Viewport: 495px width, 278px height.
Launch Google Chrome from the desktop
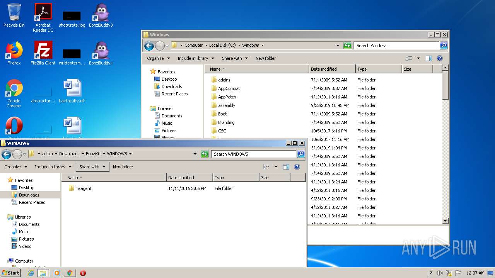14,94
